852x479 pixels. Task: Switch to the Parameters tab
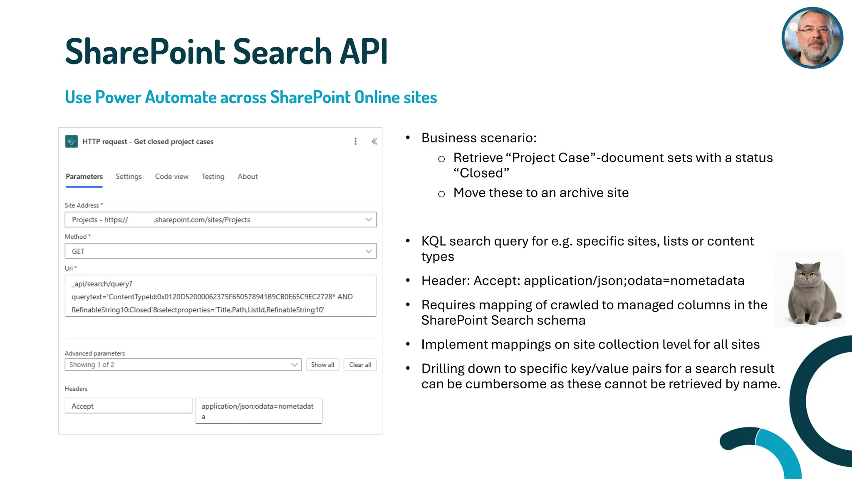click(84, 177)
